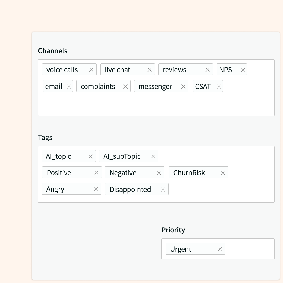Remove the complaints channel chip
283x283 pixels.
click(125, 86)
